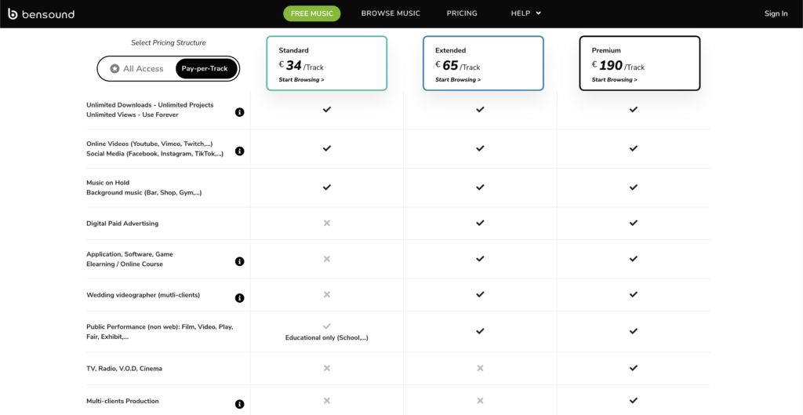The image size is (803, 415).
Task: Click info icon beside Online Videos row
Action: click(240, 151)
